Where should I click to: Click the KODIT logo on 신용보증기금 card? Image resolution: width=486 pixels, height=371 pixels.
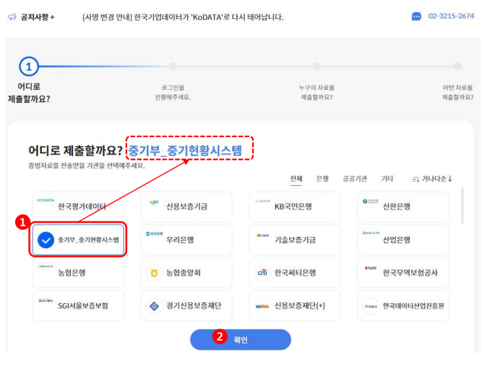(154, 203)
